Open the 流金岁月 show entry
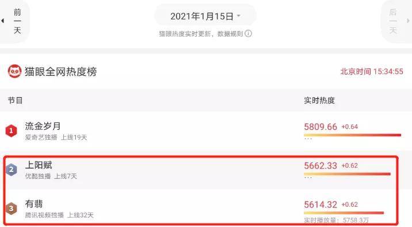 coord(43,126)
